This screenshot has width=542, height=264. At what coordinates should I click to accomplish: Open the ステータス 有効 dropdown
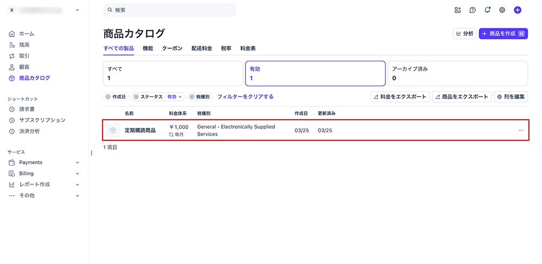(173, 96)
